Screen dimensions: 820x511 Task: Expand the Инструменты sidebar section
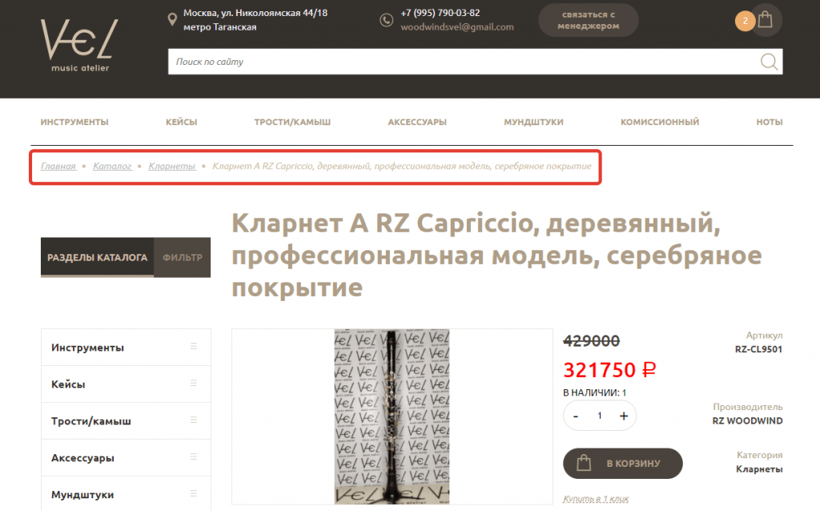(126, 348)
